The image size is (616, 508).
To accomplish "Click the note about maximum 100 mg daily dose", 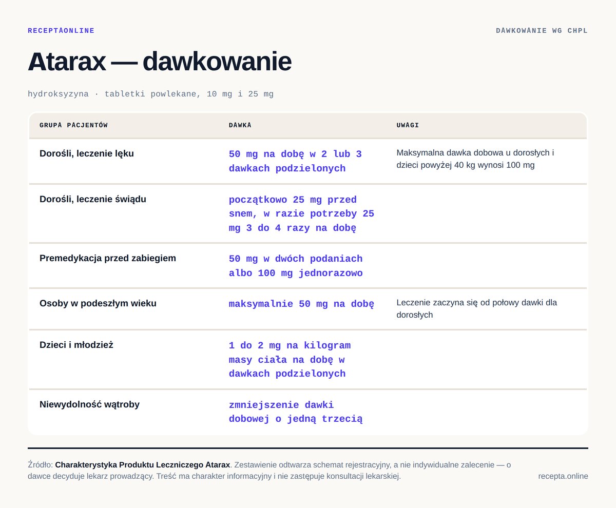I will 475,159.
